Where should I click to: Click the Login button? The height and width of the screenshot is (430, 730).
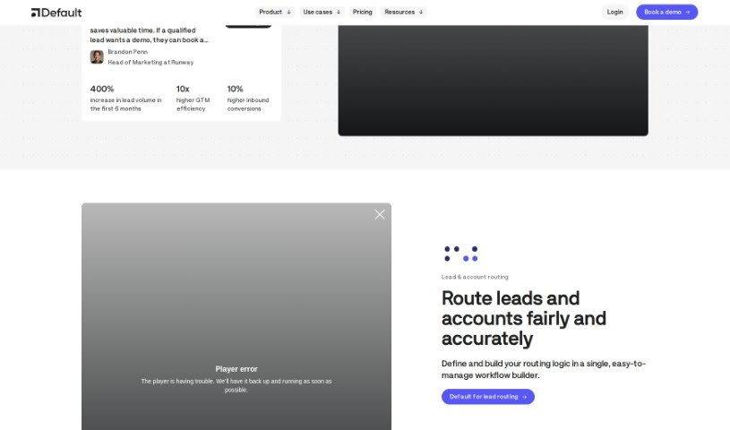click(x=614, y=13)
